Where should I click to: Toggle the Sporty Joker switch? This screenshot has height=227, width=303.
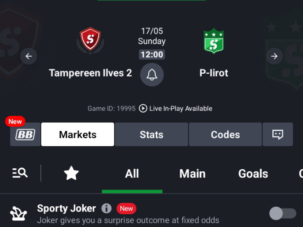click(x=283, y=213)
